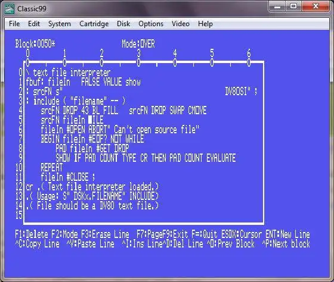The image size is (334, 282).
Task: Click the 'Can't open source file"' text
Action: pos(156,129)
